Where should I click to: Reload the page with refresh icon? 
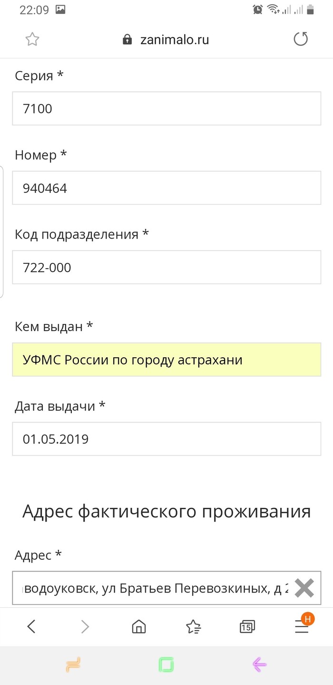pyautogui.click(x=301, y=39)
